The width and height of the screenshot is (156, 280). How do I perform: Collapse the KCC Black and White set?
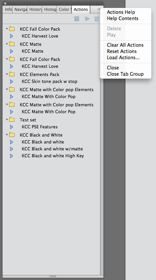coord(7,135)
